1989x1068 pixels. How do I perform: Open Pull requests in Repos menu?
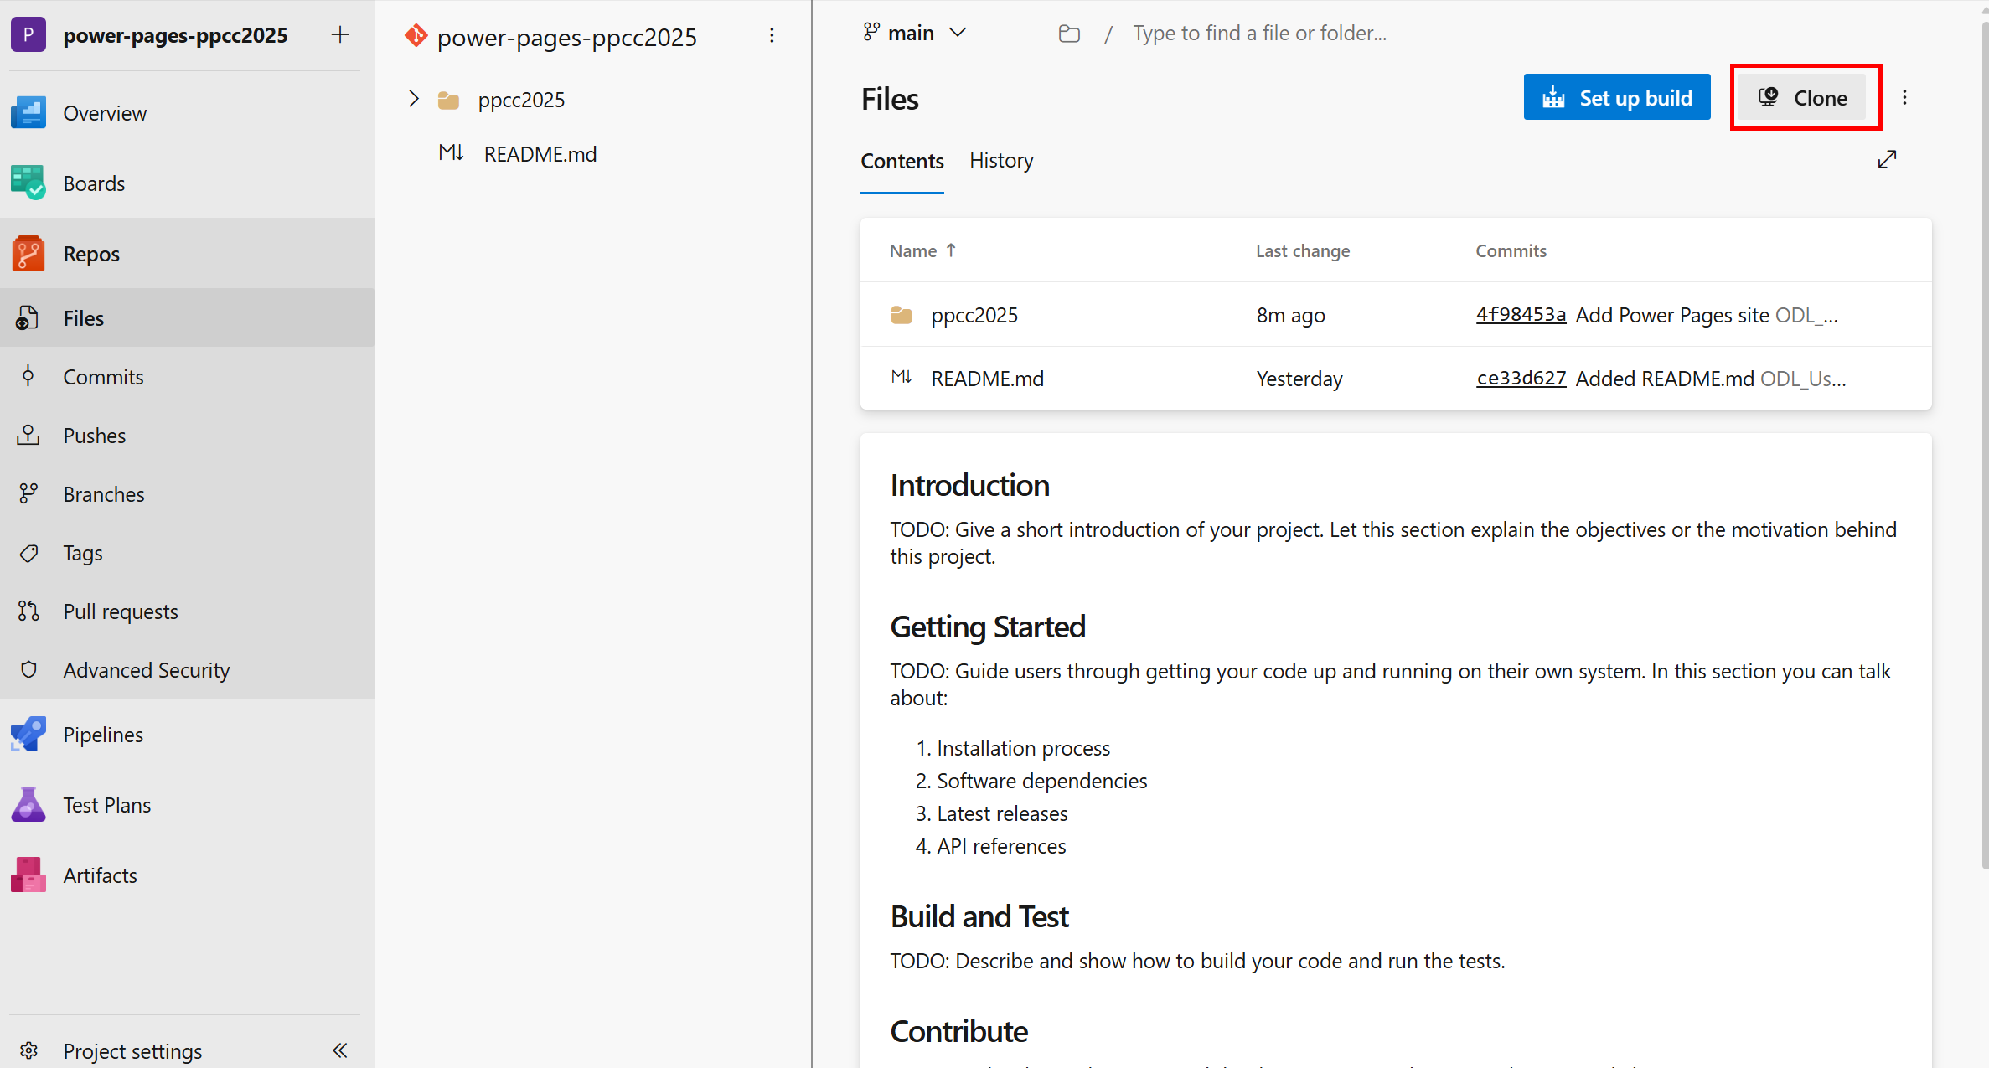121,611
